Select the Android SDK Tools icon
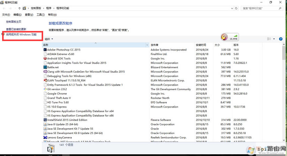287x156 pixels. point(45,58)
